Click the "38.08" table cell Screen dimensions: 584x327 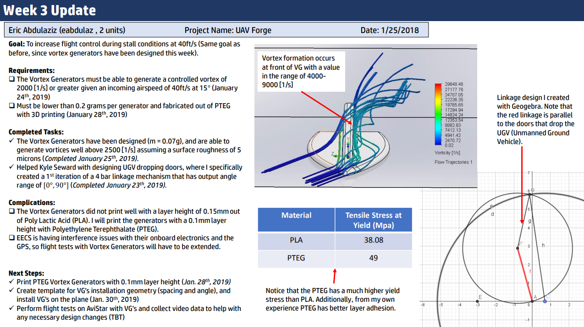[x=374, y=240]
